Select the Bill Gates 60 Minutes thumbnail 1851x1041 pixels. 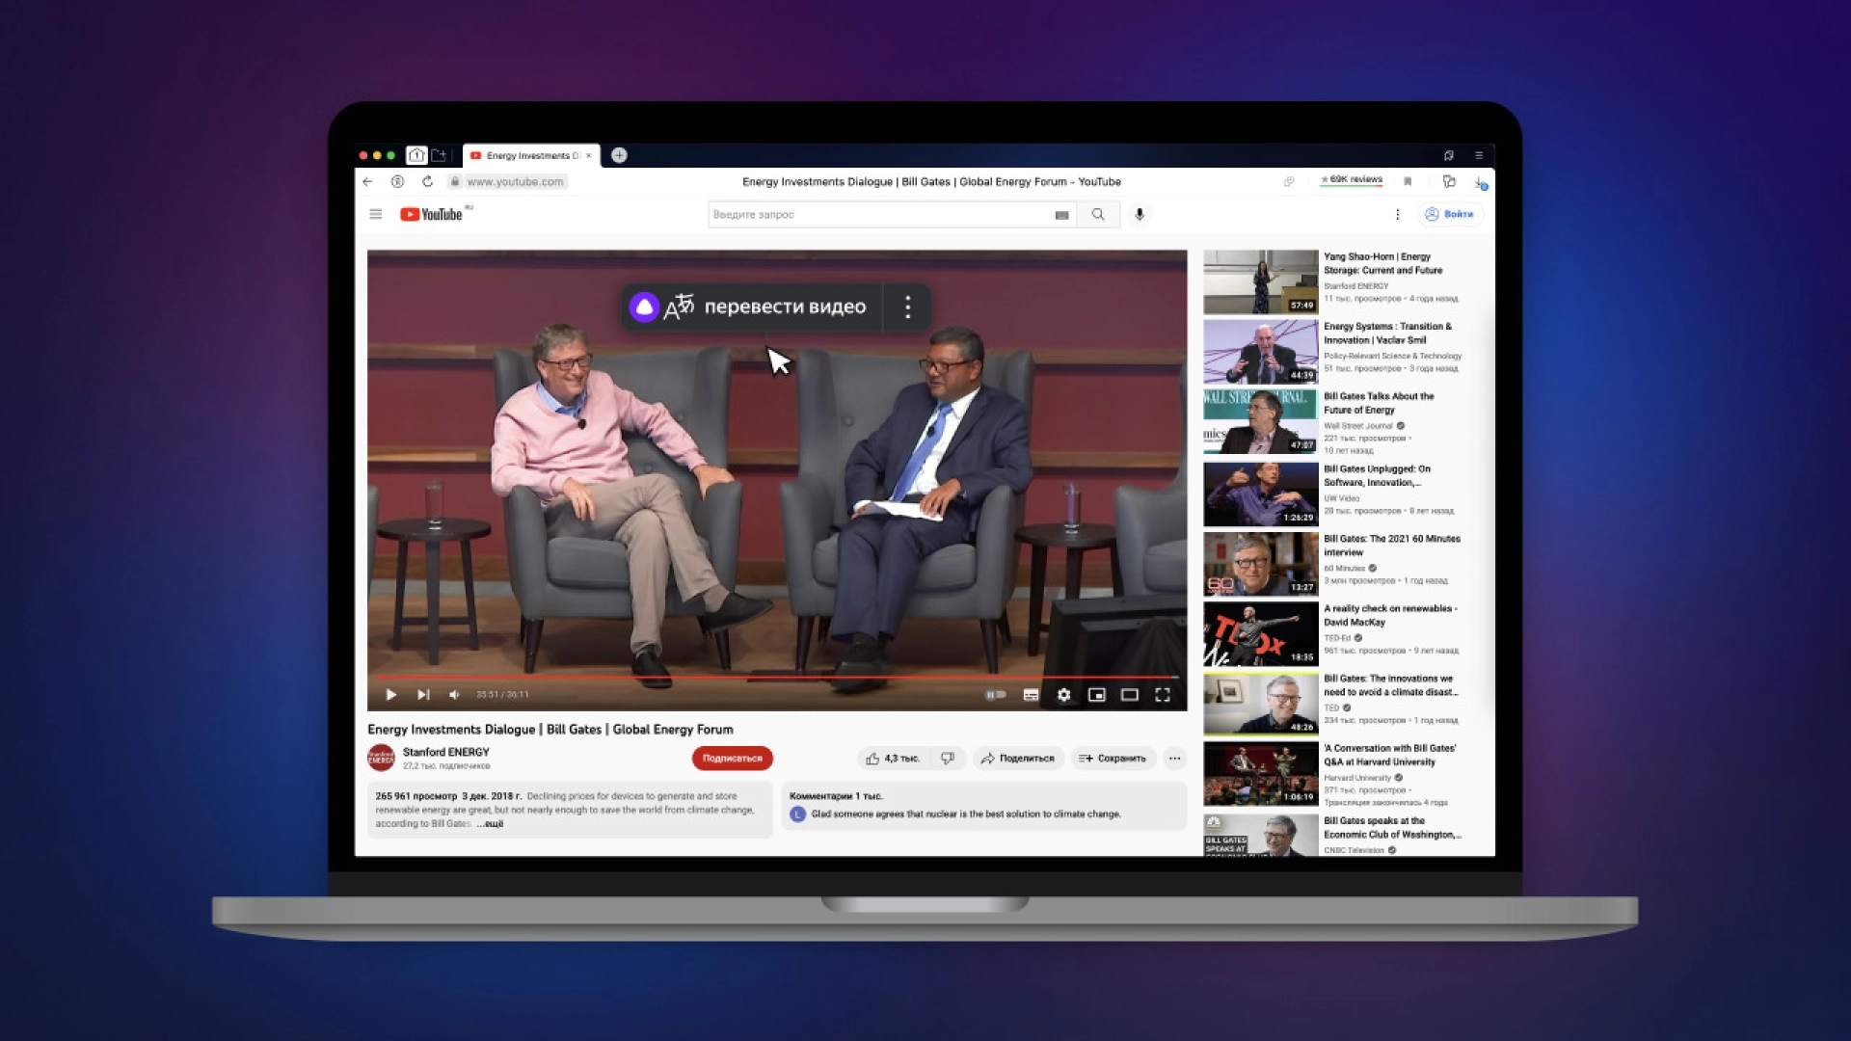pos(1257,564)
